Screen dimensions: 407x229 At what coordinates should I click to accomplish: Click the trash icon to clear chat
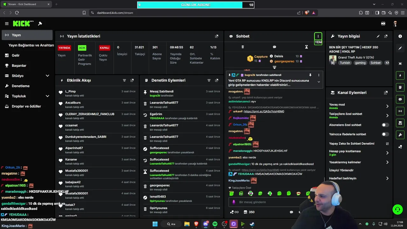point(243,47)
